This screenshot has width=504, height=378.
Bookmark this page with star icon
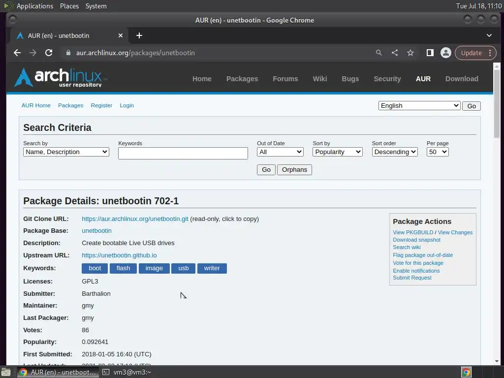[410, 53]
